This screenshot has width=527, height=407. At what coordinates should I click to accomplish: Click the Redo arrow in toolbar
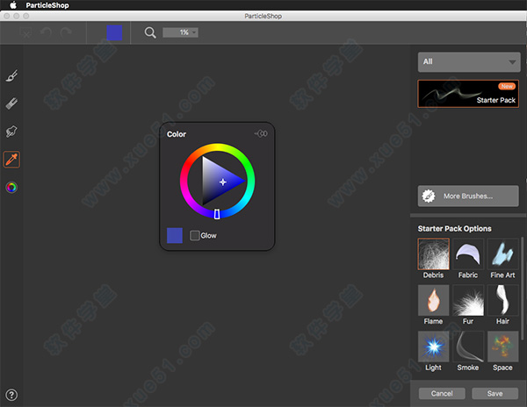[x=66, y=32]
